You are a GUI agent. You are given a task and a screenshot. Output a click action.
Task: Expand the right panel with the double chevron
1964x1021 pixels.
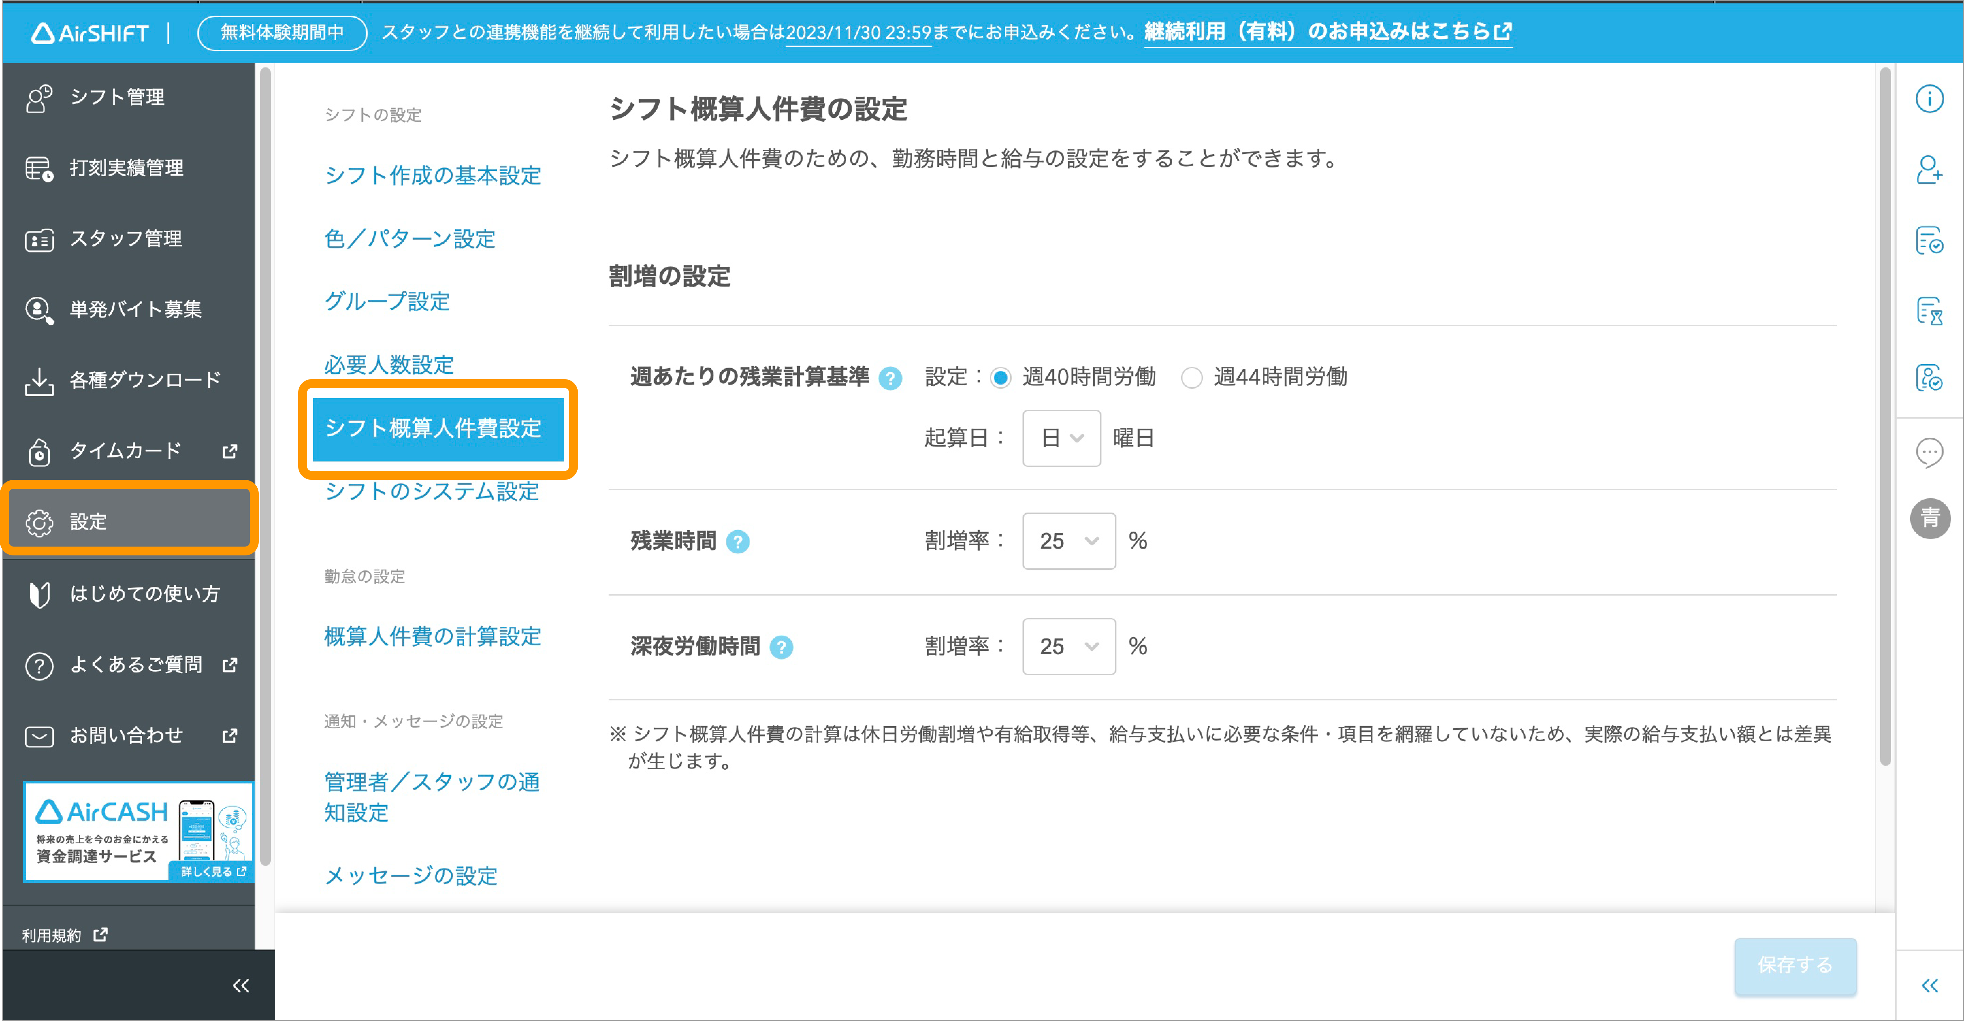click(1930, 985)
